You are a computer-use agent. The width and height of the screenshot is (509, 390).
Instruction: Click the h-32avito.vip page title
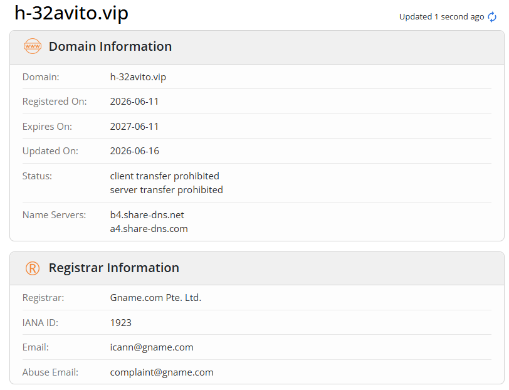tap(71, 13)
